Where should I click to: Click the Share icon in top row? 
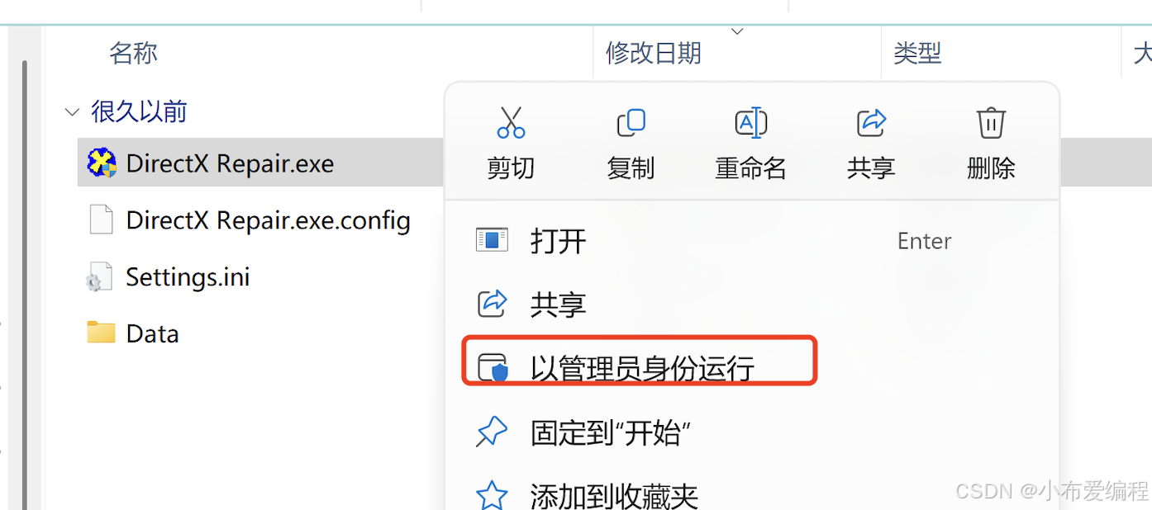click(871, 123)
